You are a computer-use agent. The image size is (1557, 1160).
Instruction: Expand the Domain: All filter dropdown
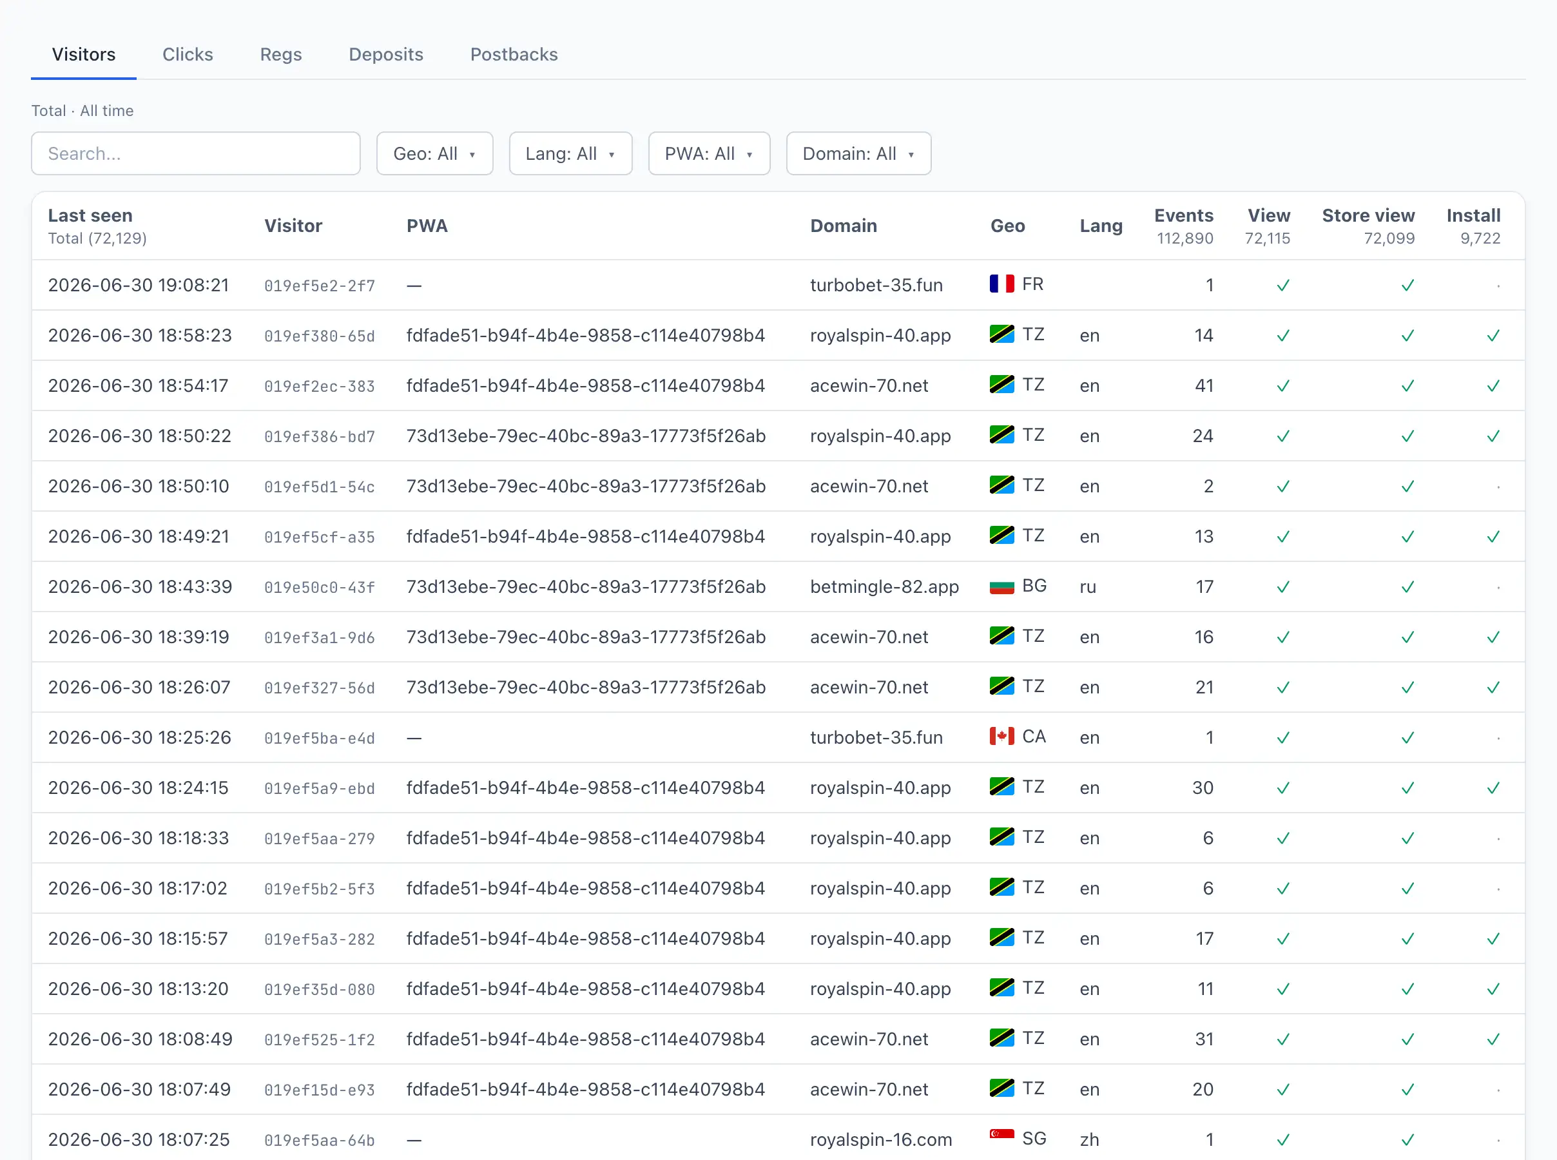point(858,153)
